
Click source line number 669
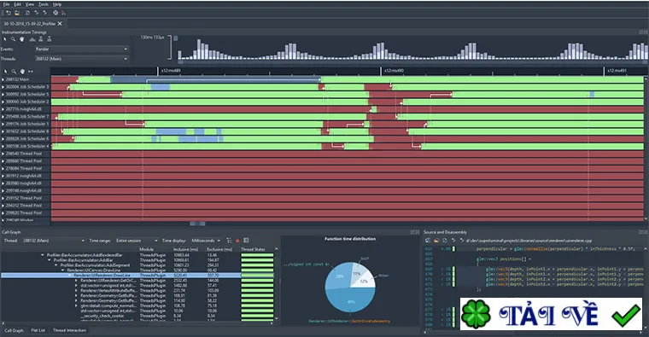pyautogui.click(x=429, y=269)
